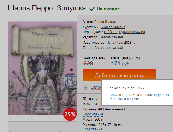
Task: Expand the Содержание section
Action: [93, 129]
